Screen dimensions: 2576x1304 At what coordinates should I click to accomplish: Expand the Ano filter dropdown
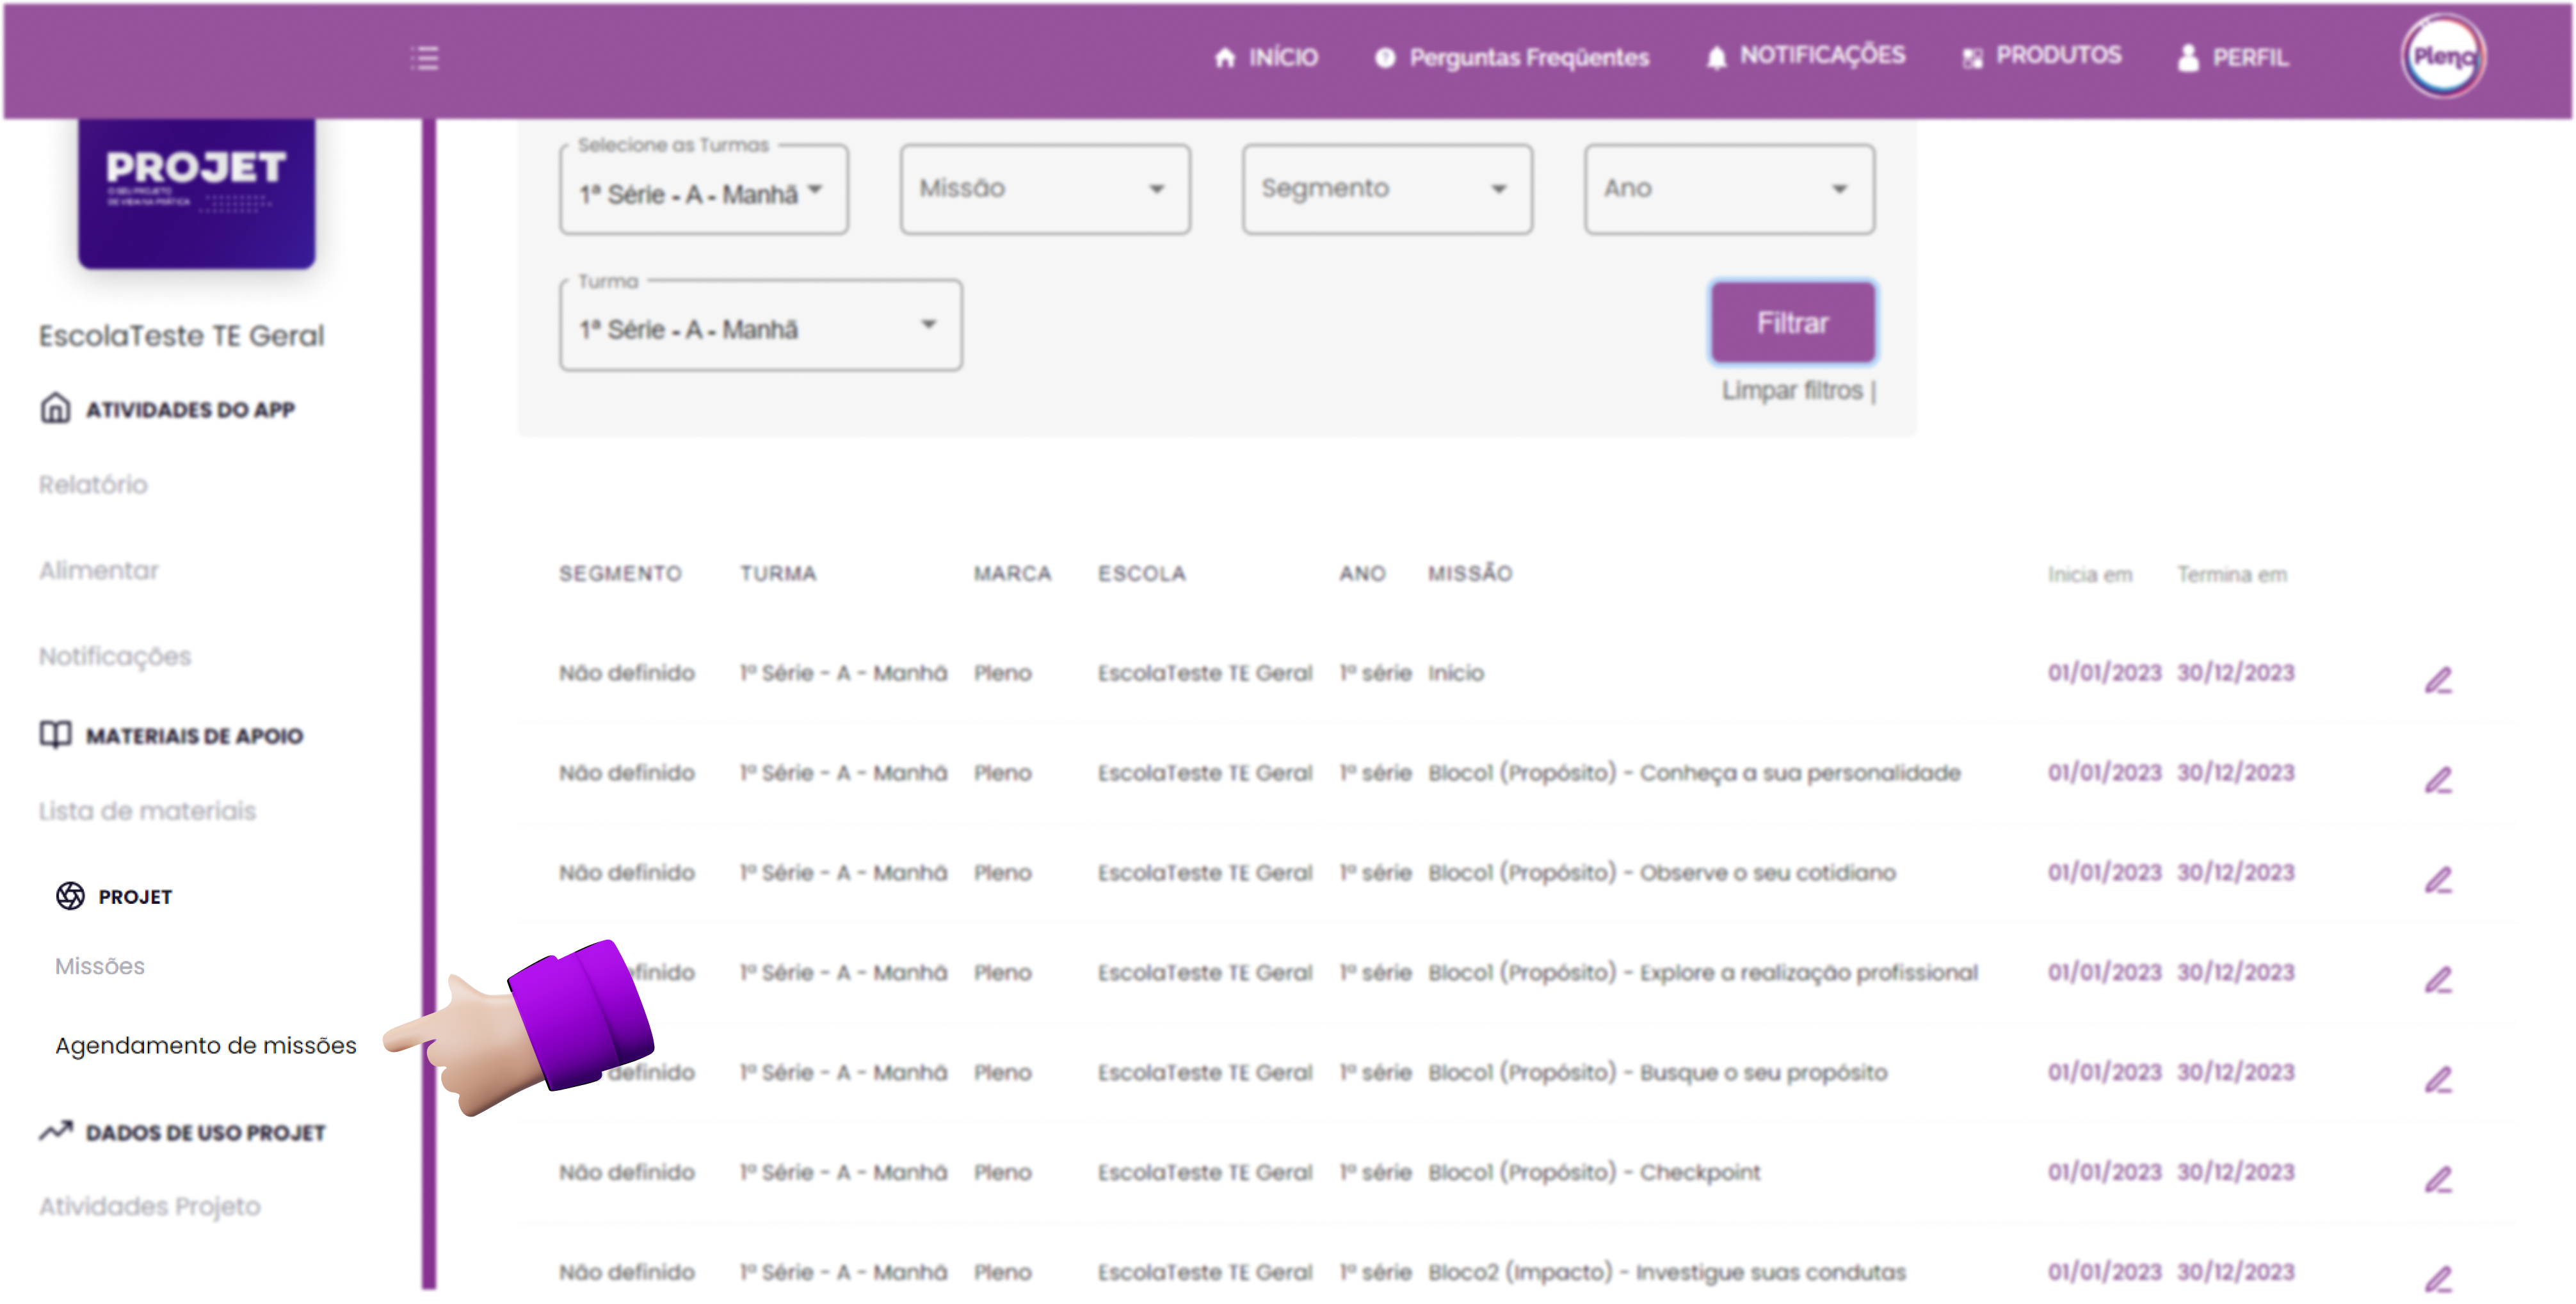[1728, 189]
